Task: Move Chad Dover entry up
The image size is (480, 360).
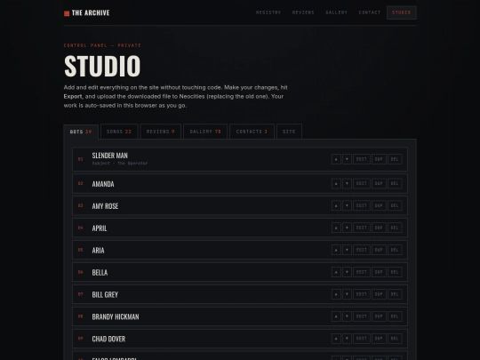Action: pos(336,339)
